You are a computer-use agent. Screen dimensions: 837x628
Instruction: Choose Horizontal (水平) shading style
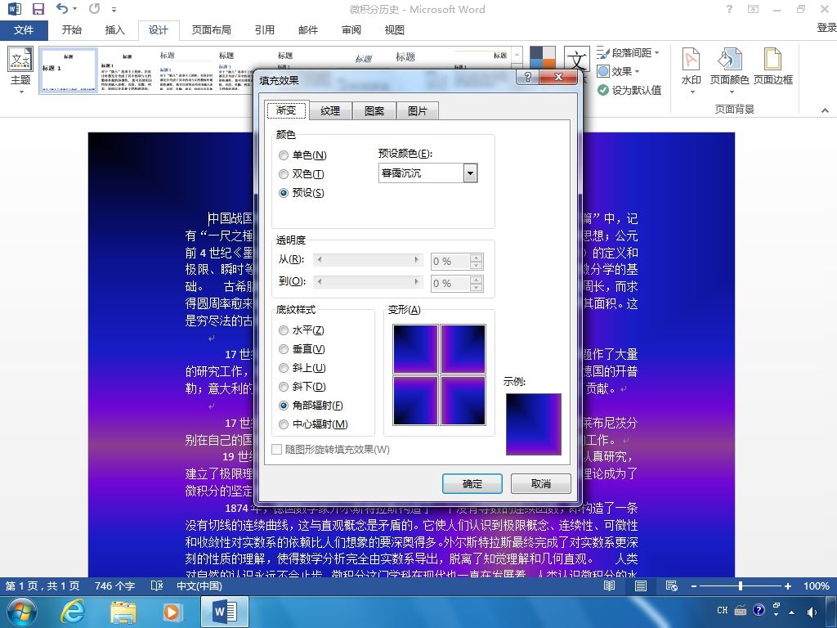(284, 330)
